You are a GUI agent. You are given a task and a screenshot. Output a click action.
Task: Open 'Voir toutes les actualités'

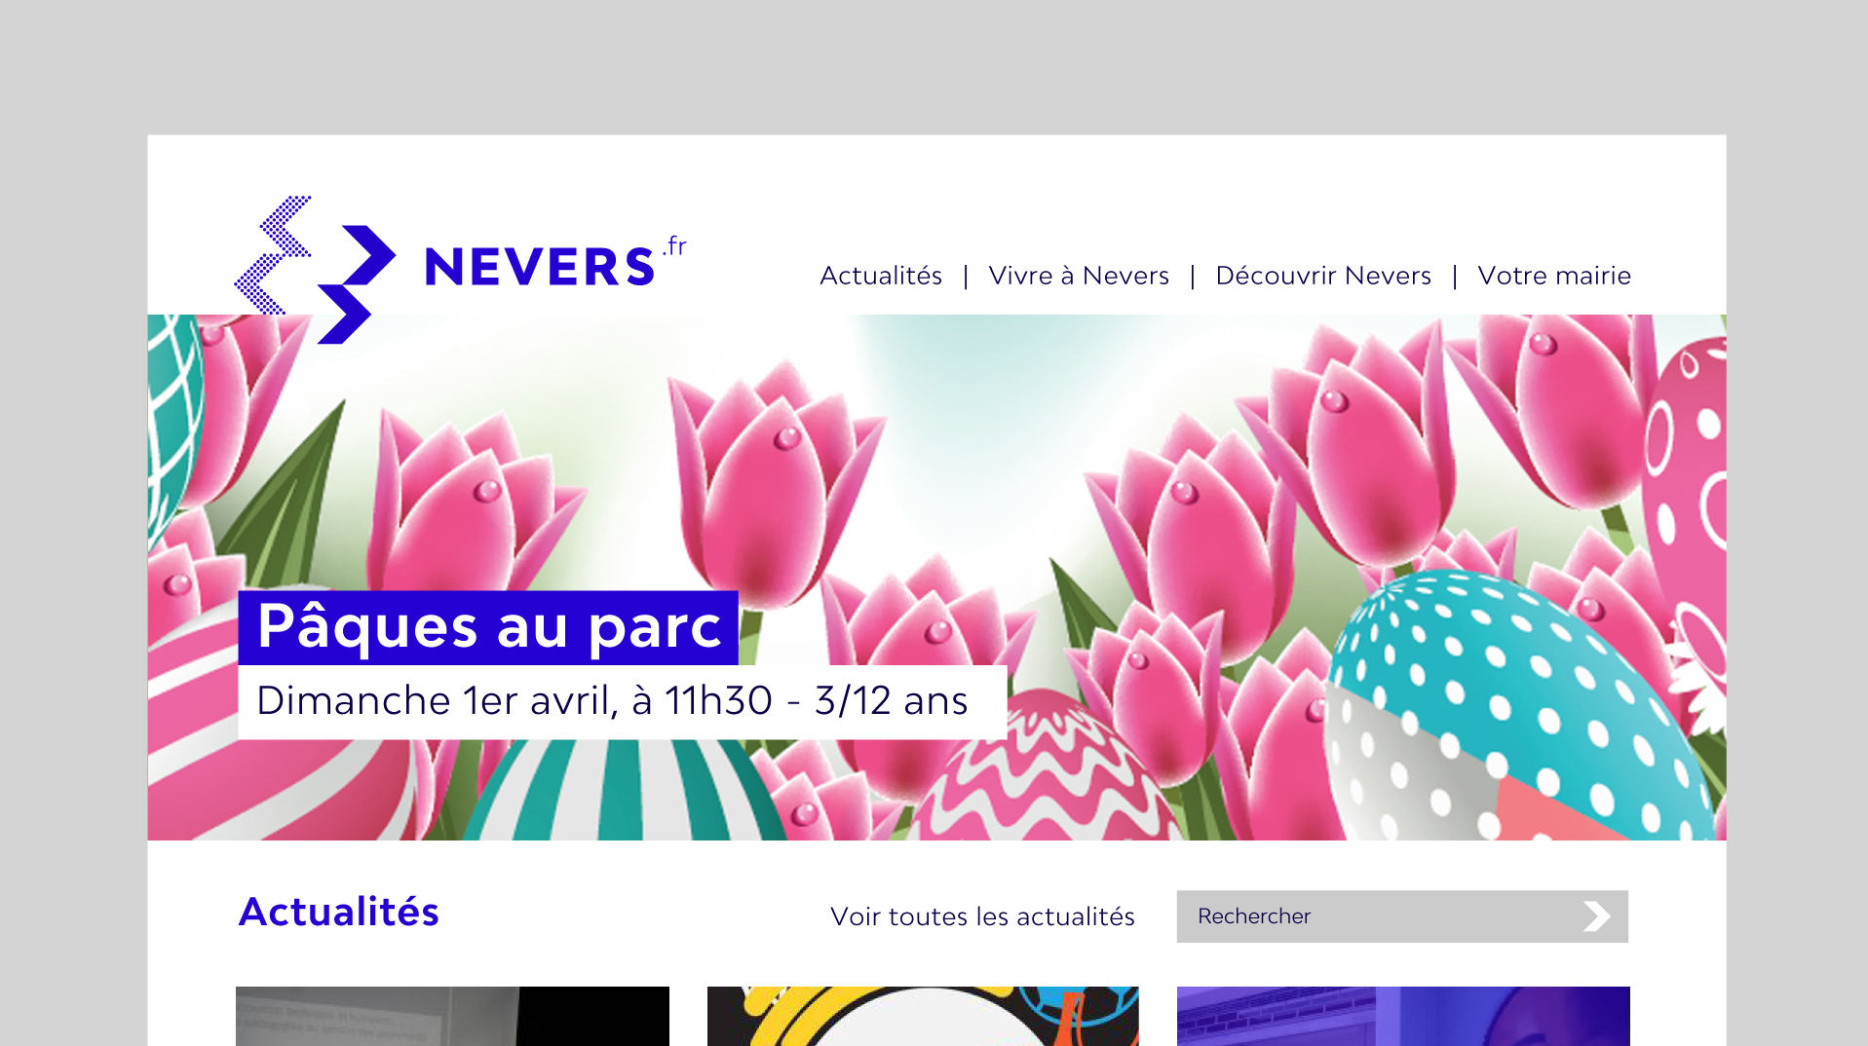[982, 915]
